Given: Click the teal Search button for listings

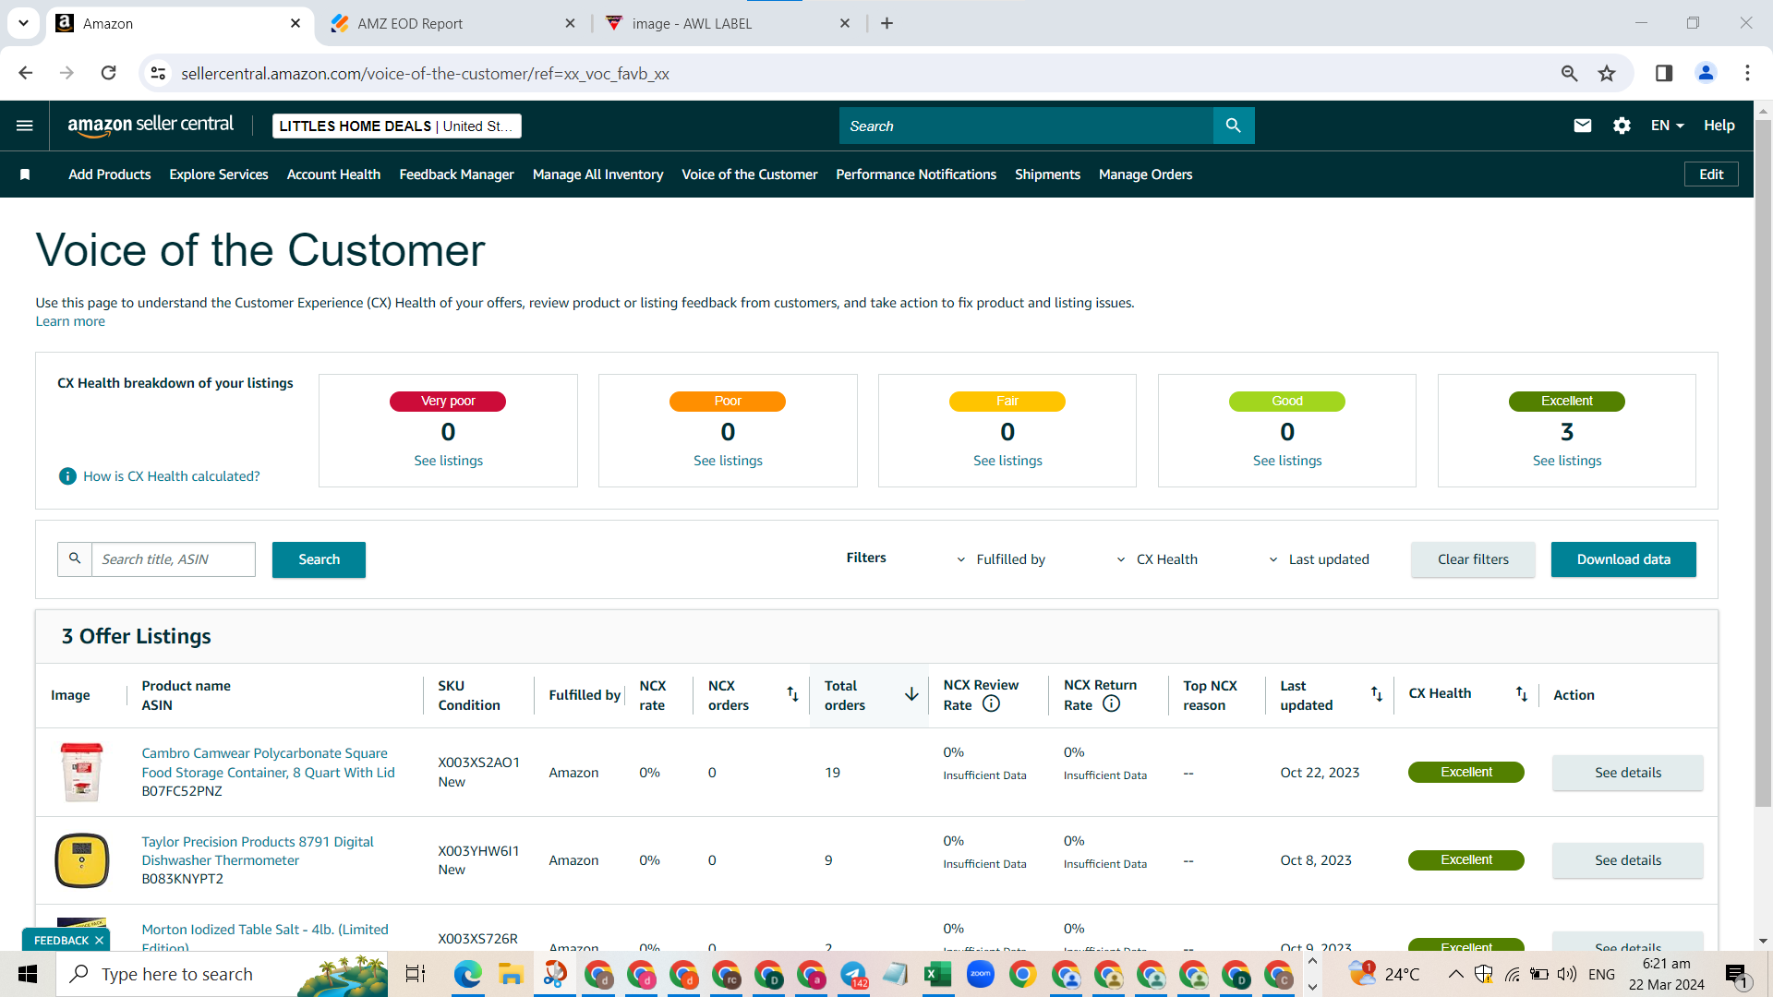Looking at the screenshot, I should (319, 559).
